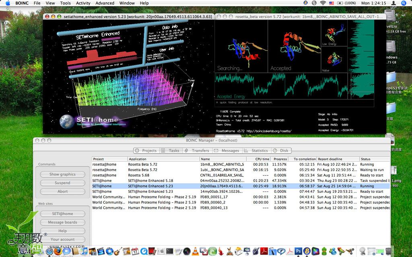The width and height of the screenshot is (412, 257).
Task: Click the Message boards button
Action: [62, 222]
